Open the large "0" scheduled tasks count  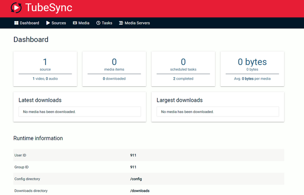pyautogui.click(x=183, y=62)
